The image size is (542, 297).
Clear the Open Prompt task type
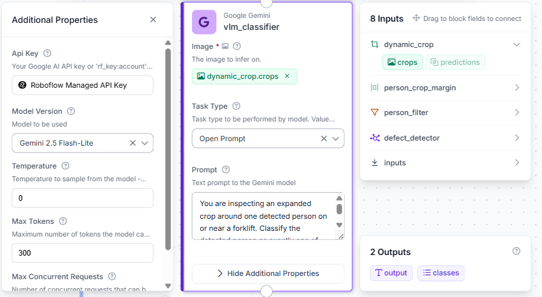coord(324,138)
